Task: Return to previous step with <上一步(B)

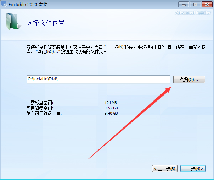Action: (x=165, y=169)
